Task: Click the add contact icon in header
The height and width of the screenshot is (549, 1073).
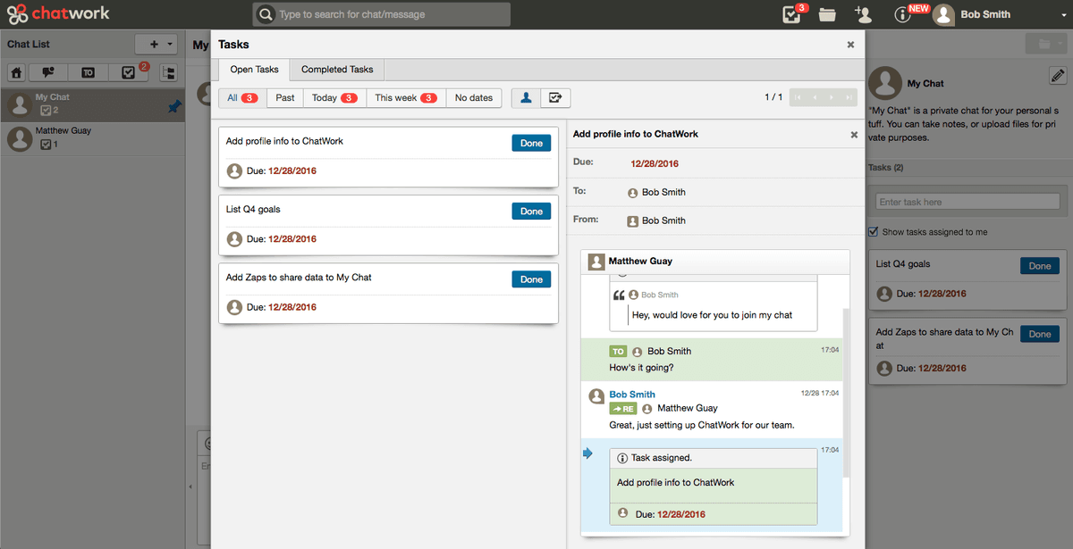Action: point(863,14)
